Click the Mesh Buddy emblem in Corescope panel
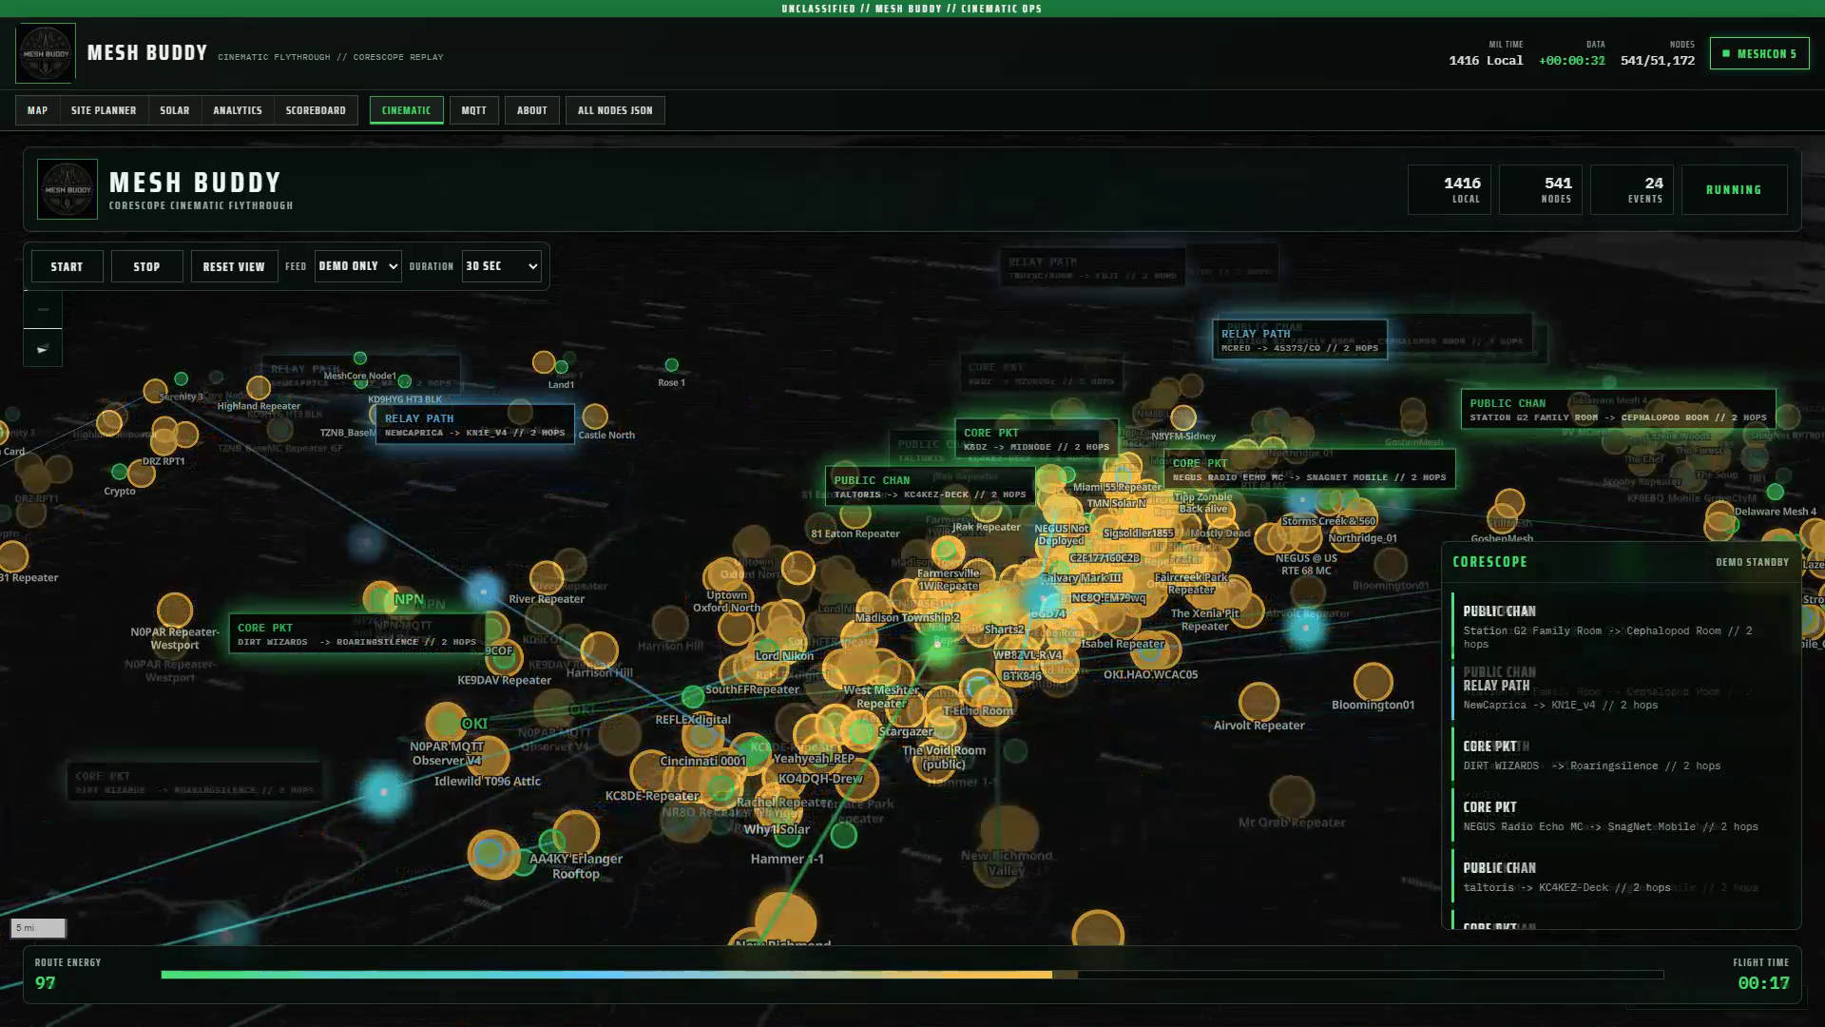Viewport: 1825px width, 1027px height. (x=67, y=189)
